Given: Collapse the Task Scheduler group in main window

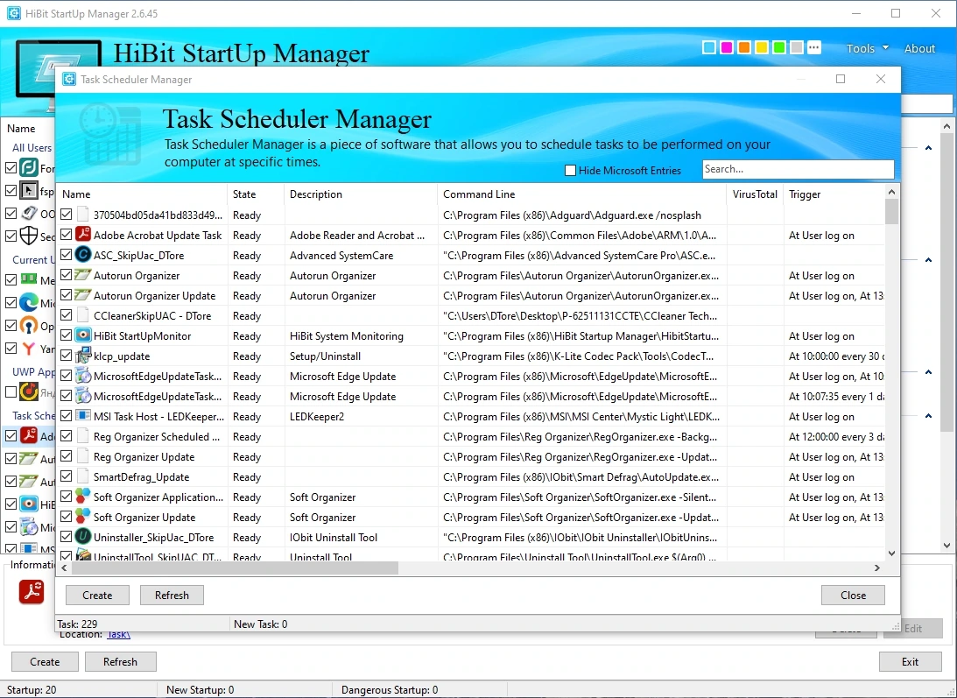Looking at the screenshot, I should coord(928,416).
